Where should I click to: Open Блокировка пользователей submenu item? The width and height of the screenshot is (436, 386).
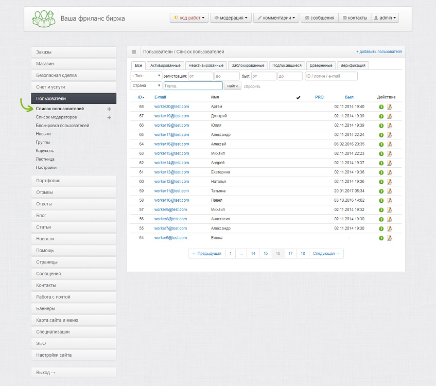[62, 126]
